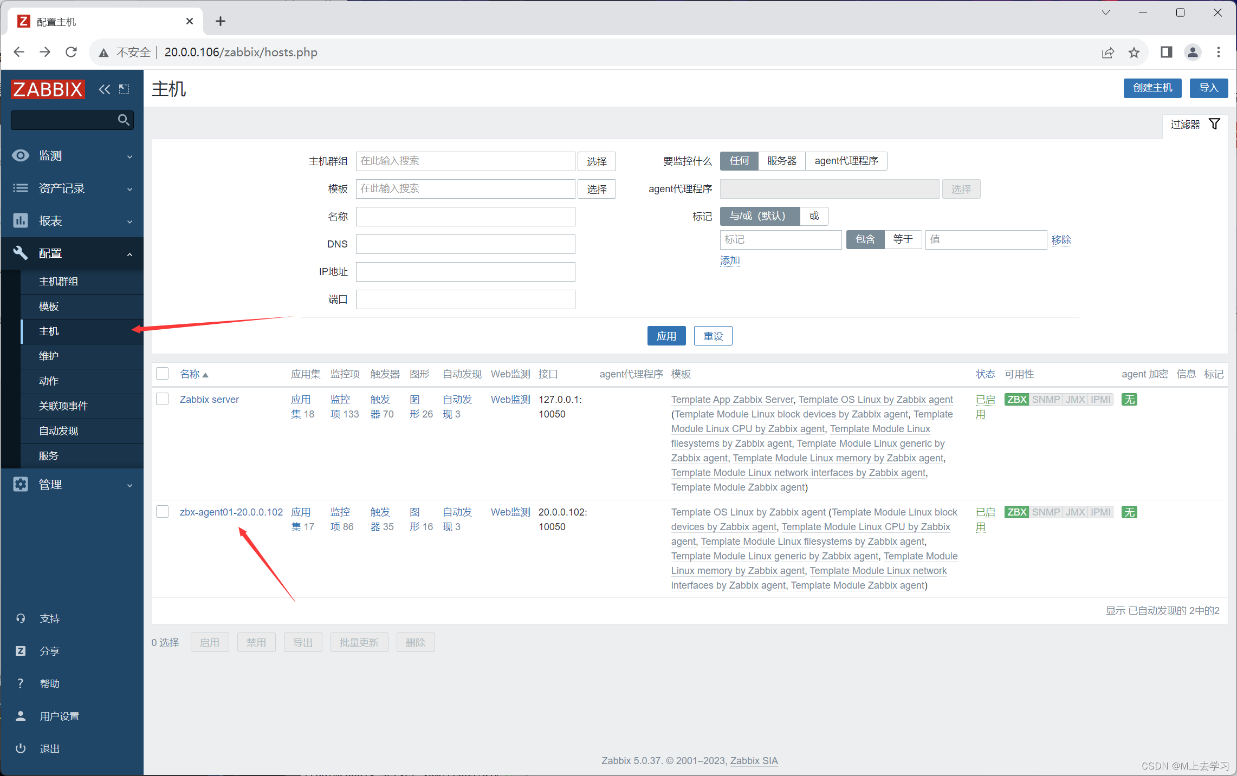The height and width of the screenshot is (776, 1237).
Task: Open tab search chevron in title bar
Action: coord(1106,12)
